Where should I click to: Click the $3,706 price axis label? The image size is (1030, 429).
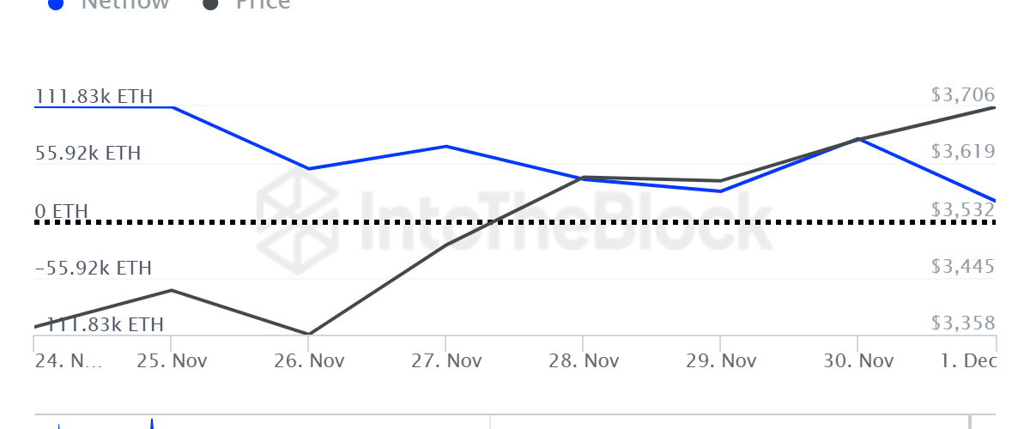[x=963, y=95]
